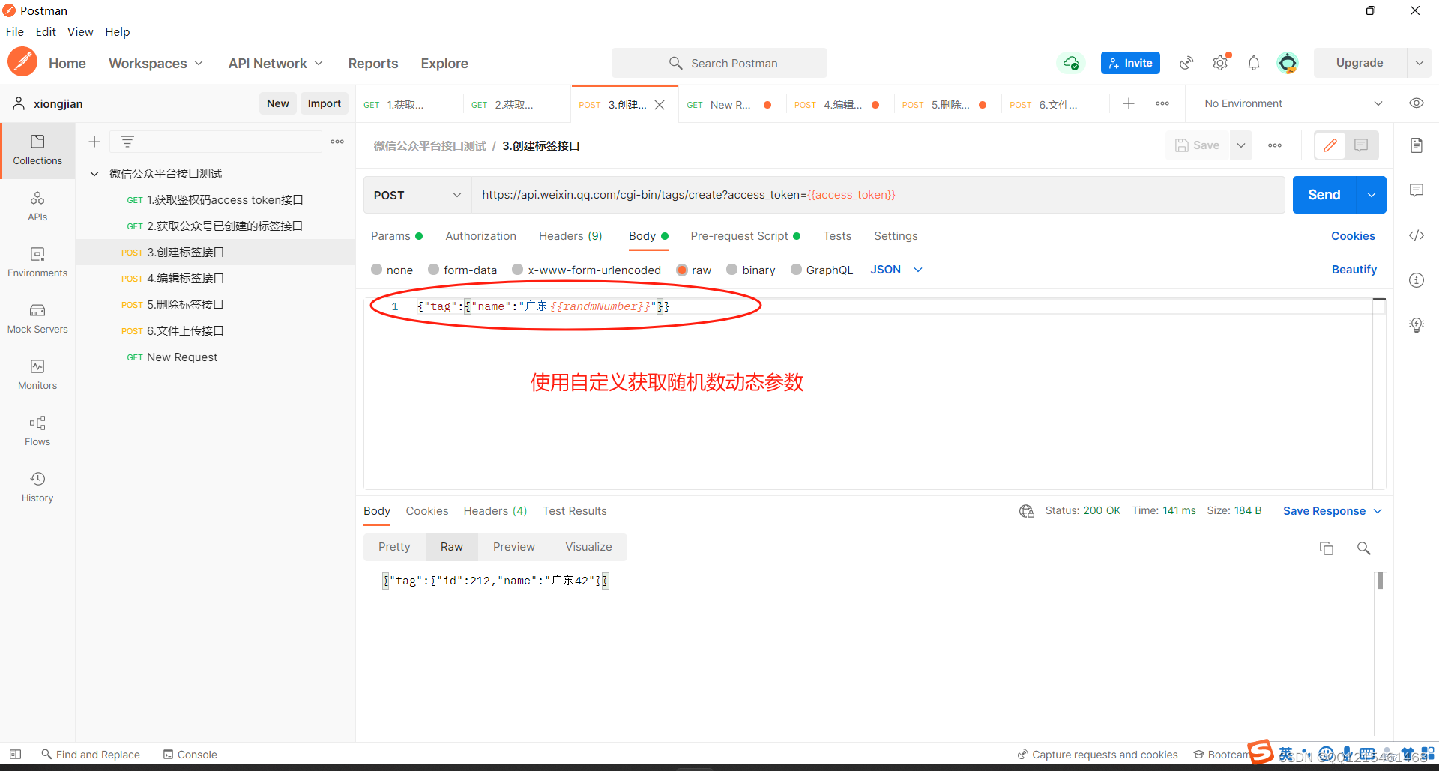Click the sync status cloud icon

coord(1071,63)
